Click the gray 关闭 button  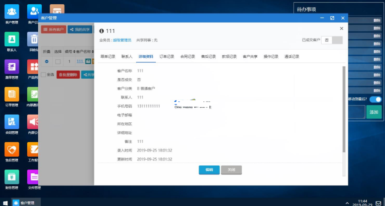231,170
